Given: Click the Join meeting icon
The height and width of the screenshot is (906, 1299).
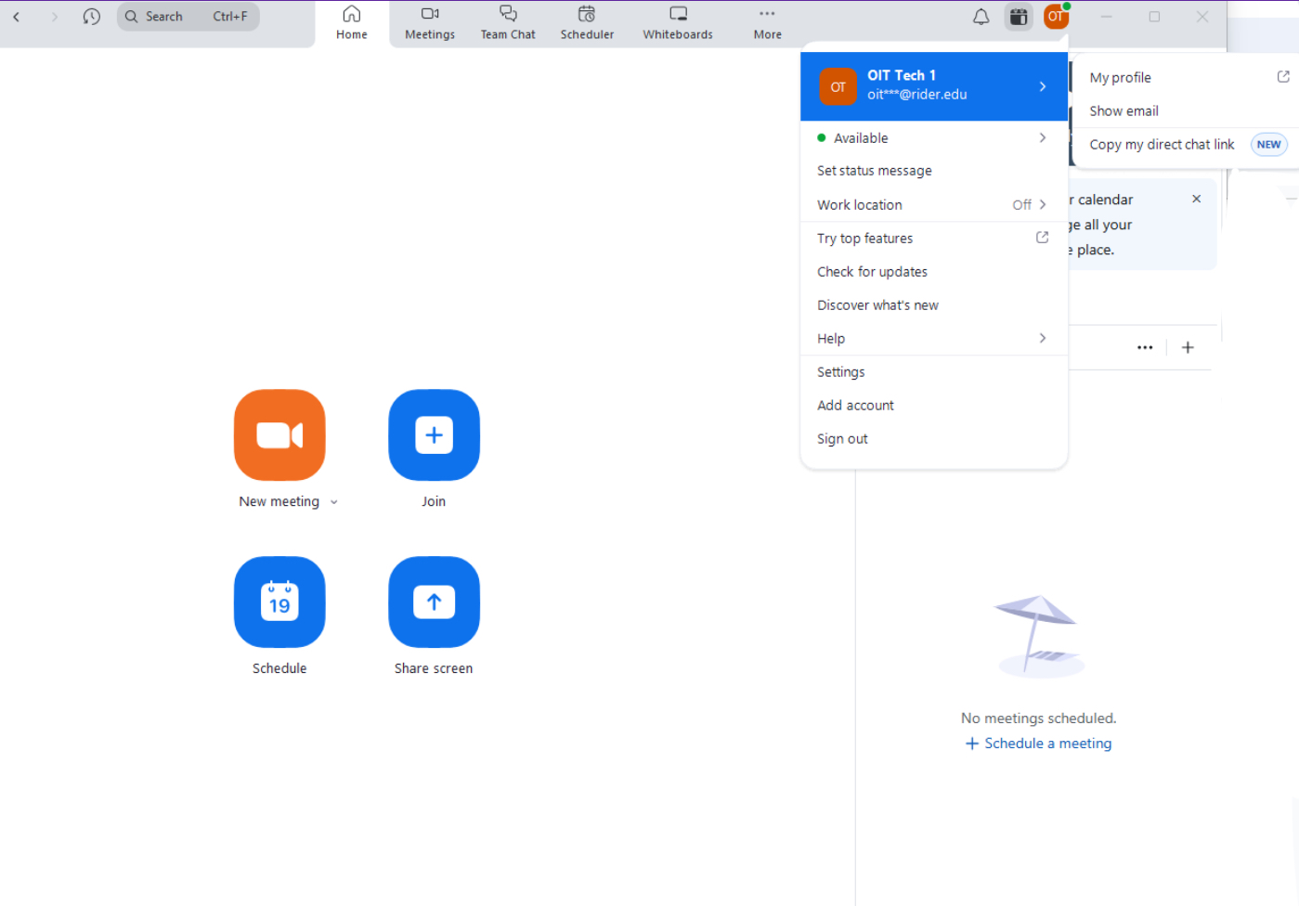Looking at the screenshot, I should click(x=434, y=435).
